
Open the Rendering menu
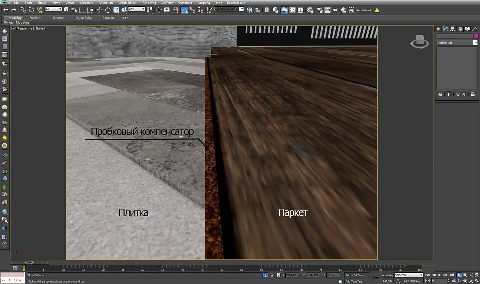149,3
